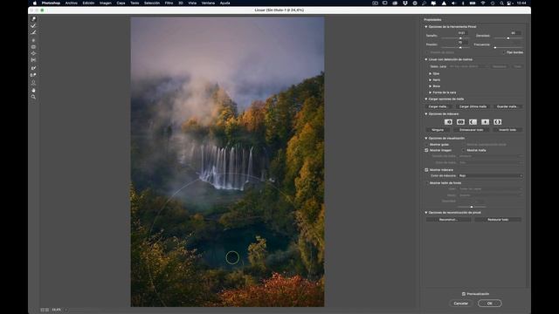Select the Smooth tool
The height and width of the screenshot is (314, 559).
(x=33, y=32)
